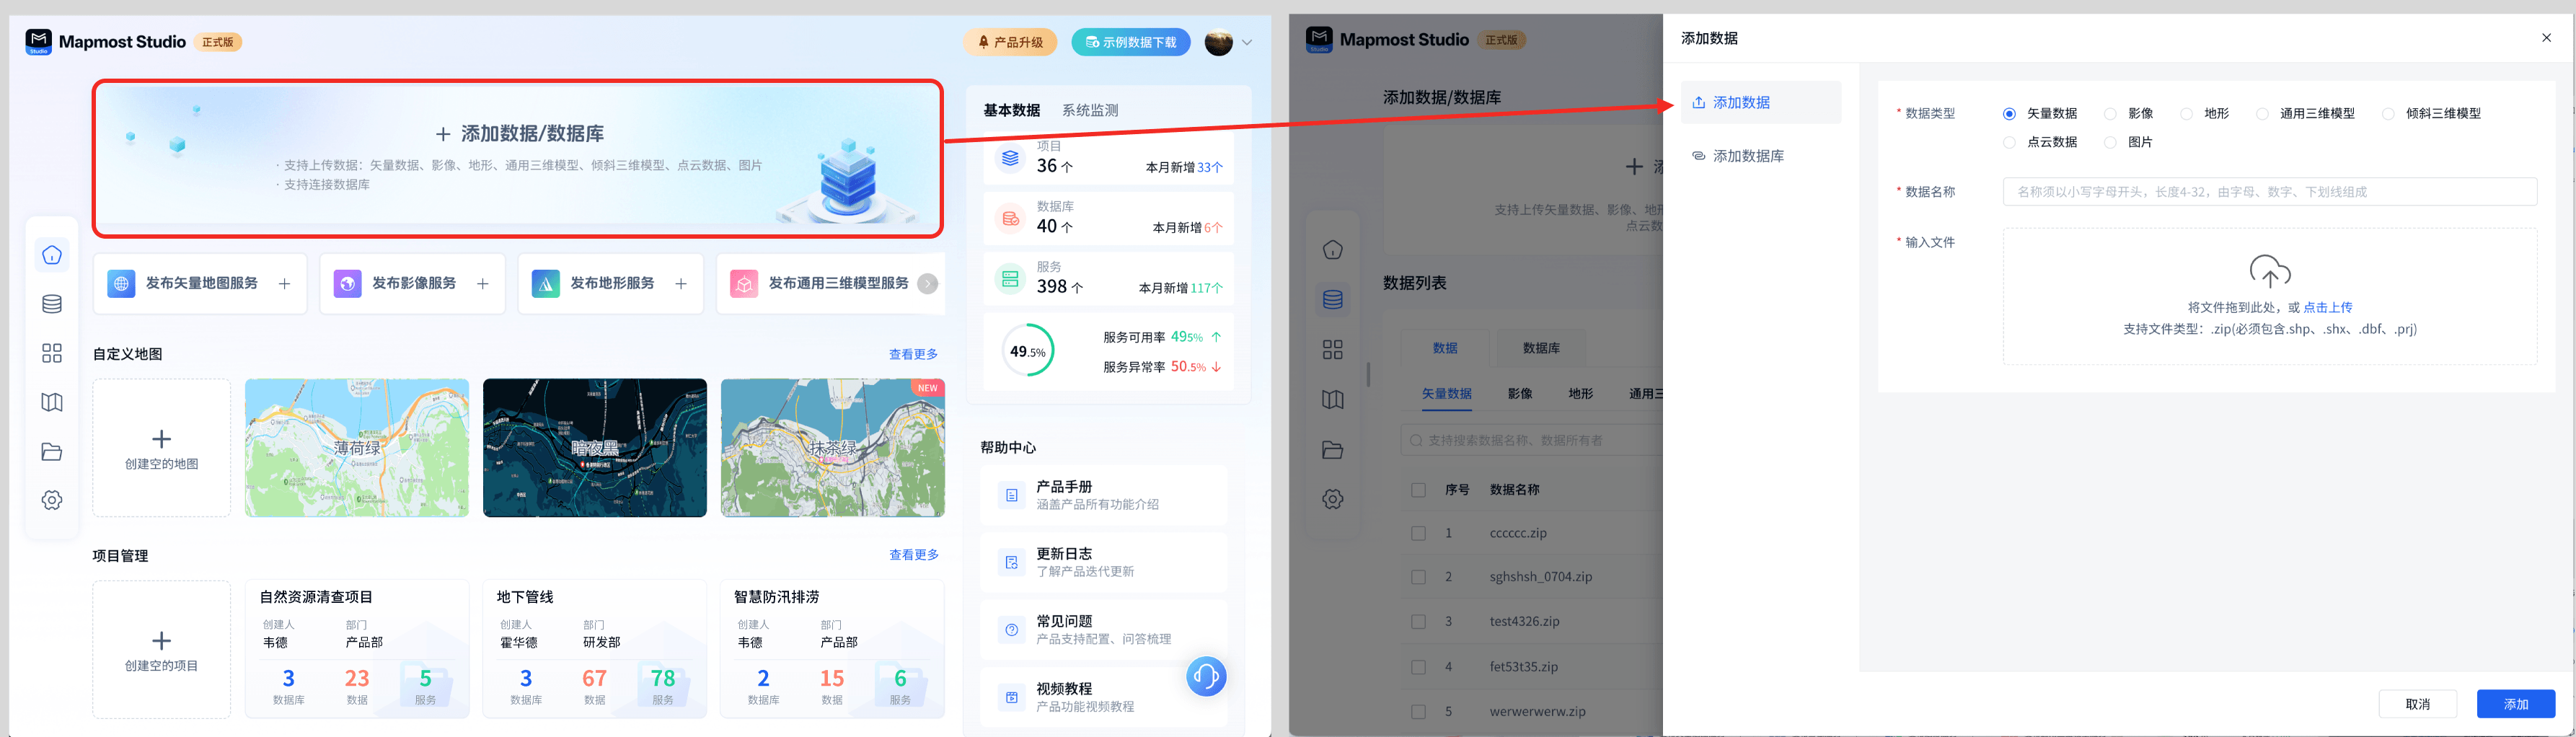2576x737 pixels.
Task: Select the 影像 data type radio button
Action: click(2110, 114)
